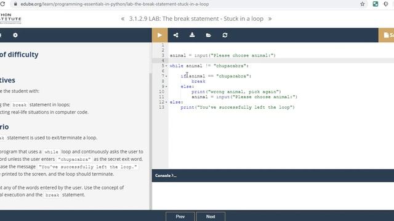Click line 11 animal input code
Screen dimensions: 394x221
(244, 97)
